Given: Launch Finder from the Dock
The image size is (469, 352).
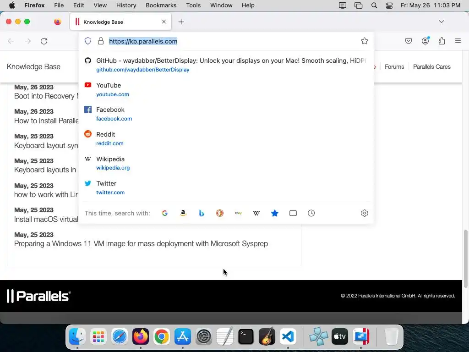Looking at the screenshot, I should click(77, 336).
